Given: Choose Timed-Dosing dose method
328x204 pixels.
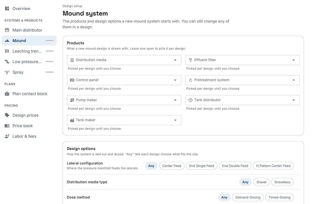Looking at the screenshot, I should tap(279, 197).
